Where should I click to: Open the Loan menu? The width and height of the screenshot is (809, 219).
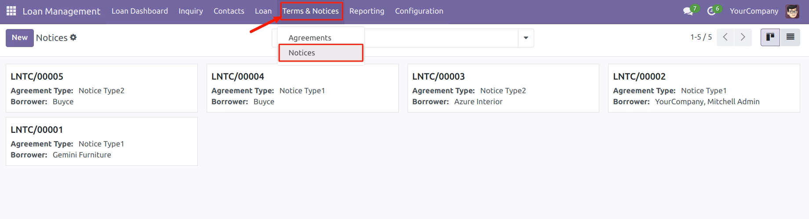[263, 11]
